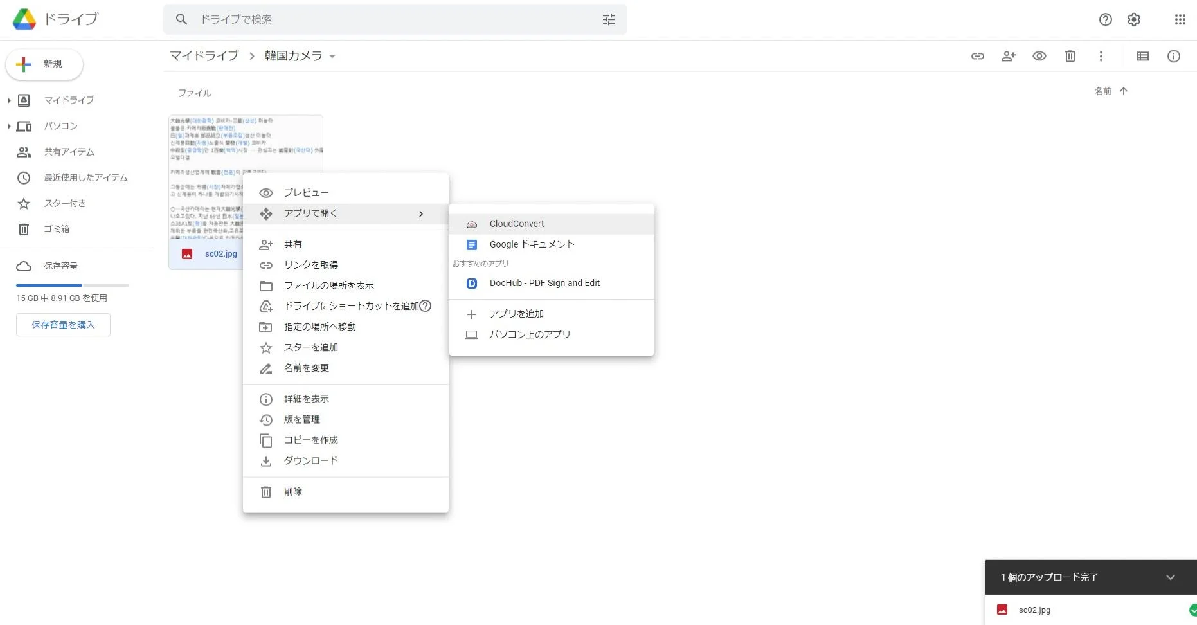The image size is (1197, 625).
Task: Open search options filter icon
Action: (x=608, y=19)
